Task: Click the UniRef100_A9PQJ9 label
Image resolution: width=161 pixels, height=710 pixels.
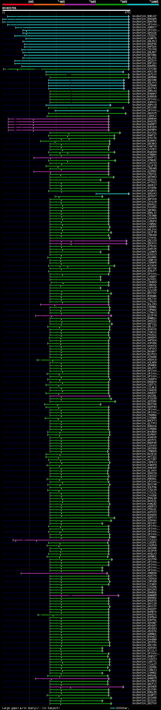Action: pyautogui.click(x=144, y=105)
